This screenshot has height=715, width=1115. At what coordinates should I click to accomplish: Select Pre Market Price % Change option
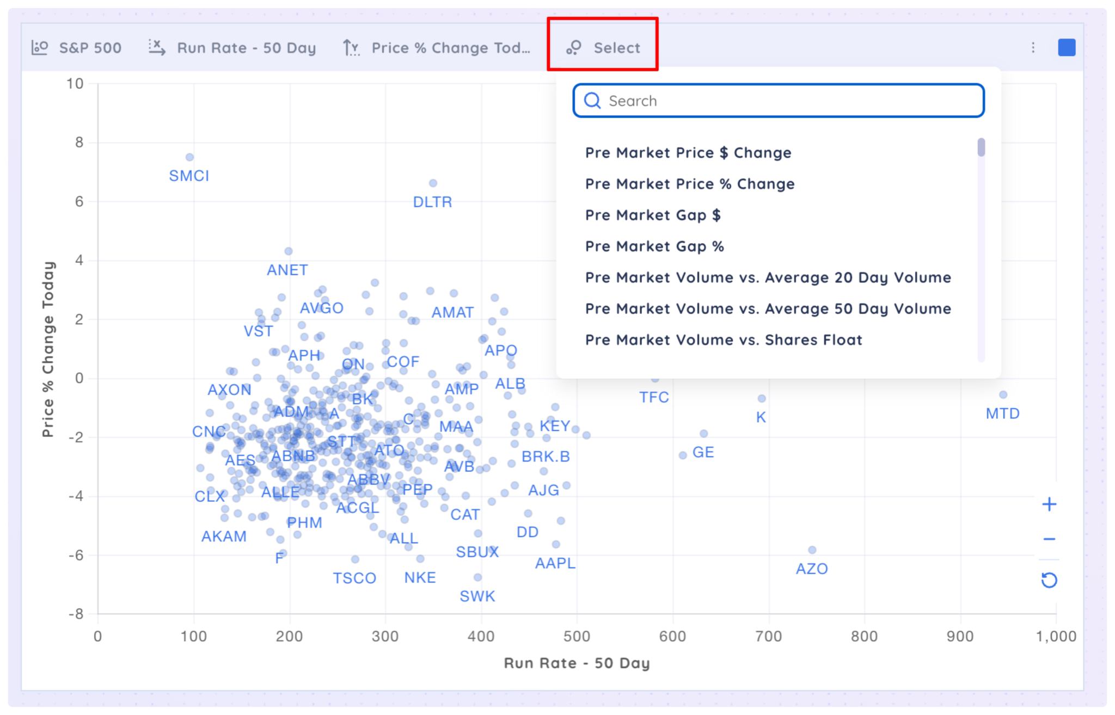690,184
